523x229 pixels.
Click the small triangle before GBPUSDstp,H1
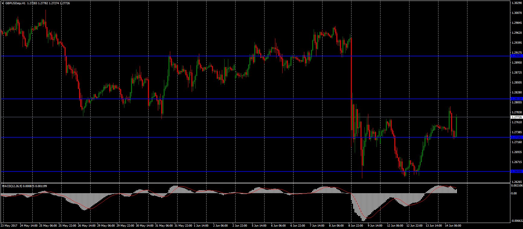click(x=3, y=3)
